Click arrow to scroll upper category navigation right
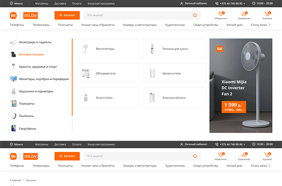 [269, 25]
